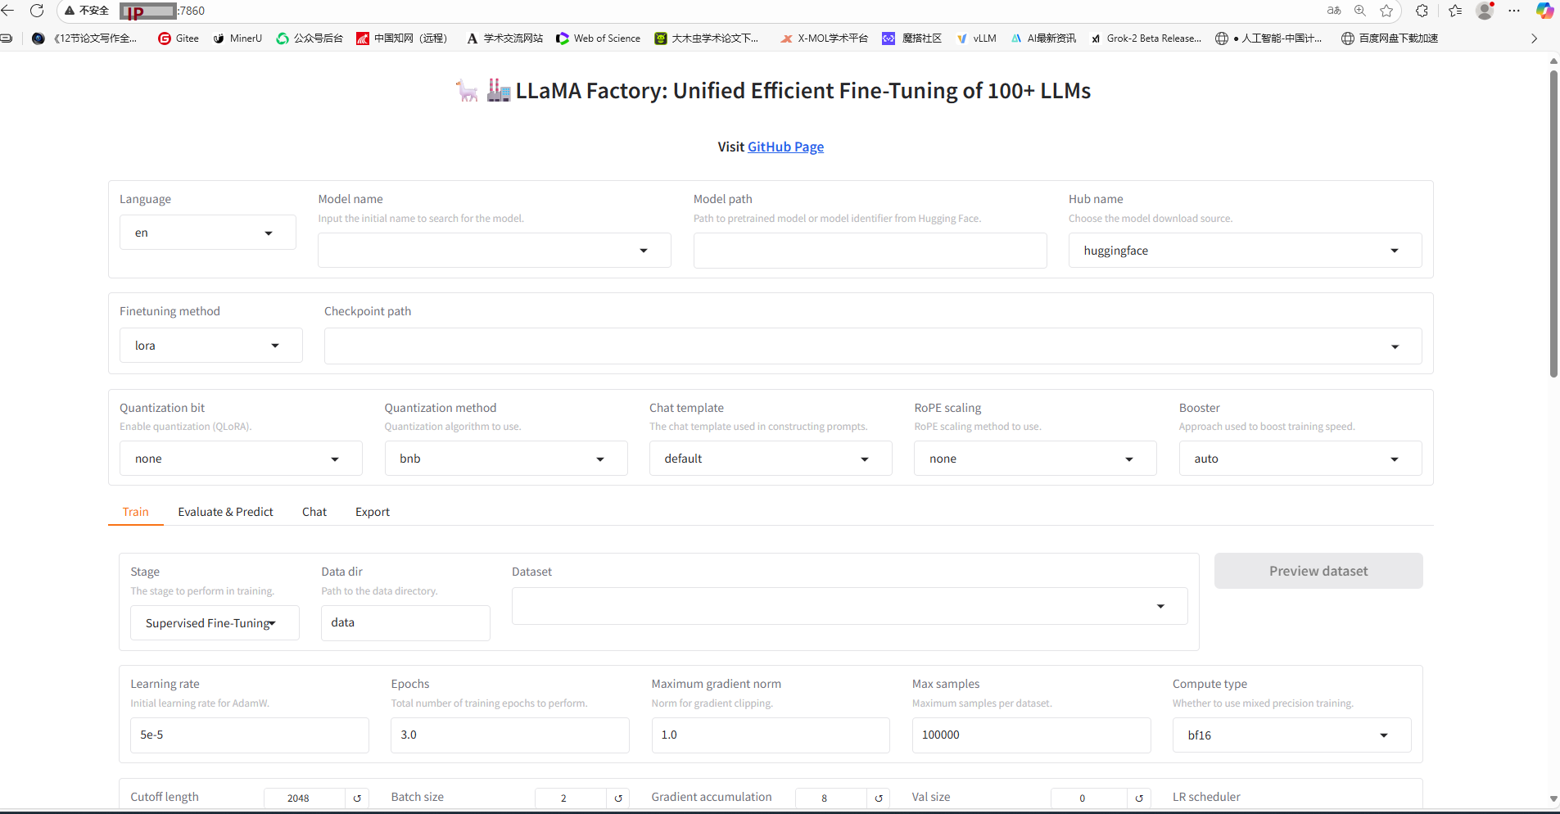Viewport: 1560px width, 814px height.
Task: Open the Grok-2 Beta Release bookmark
Action: click(1146, 38)
